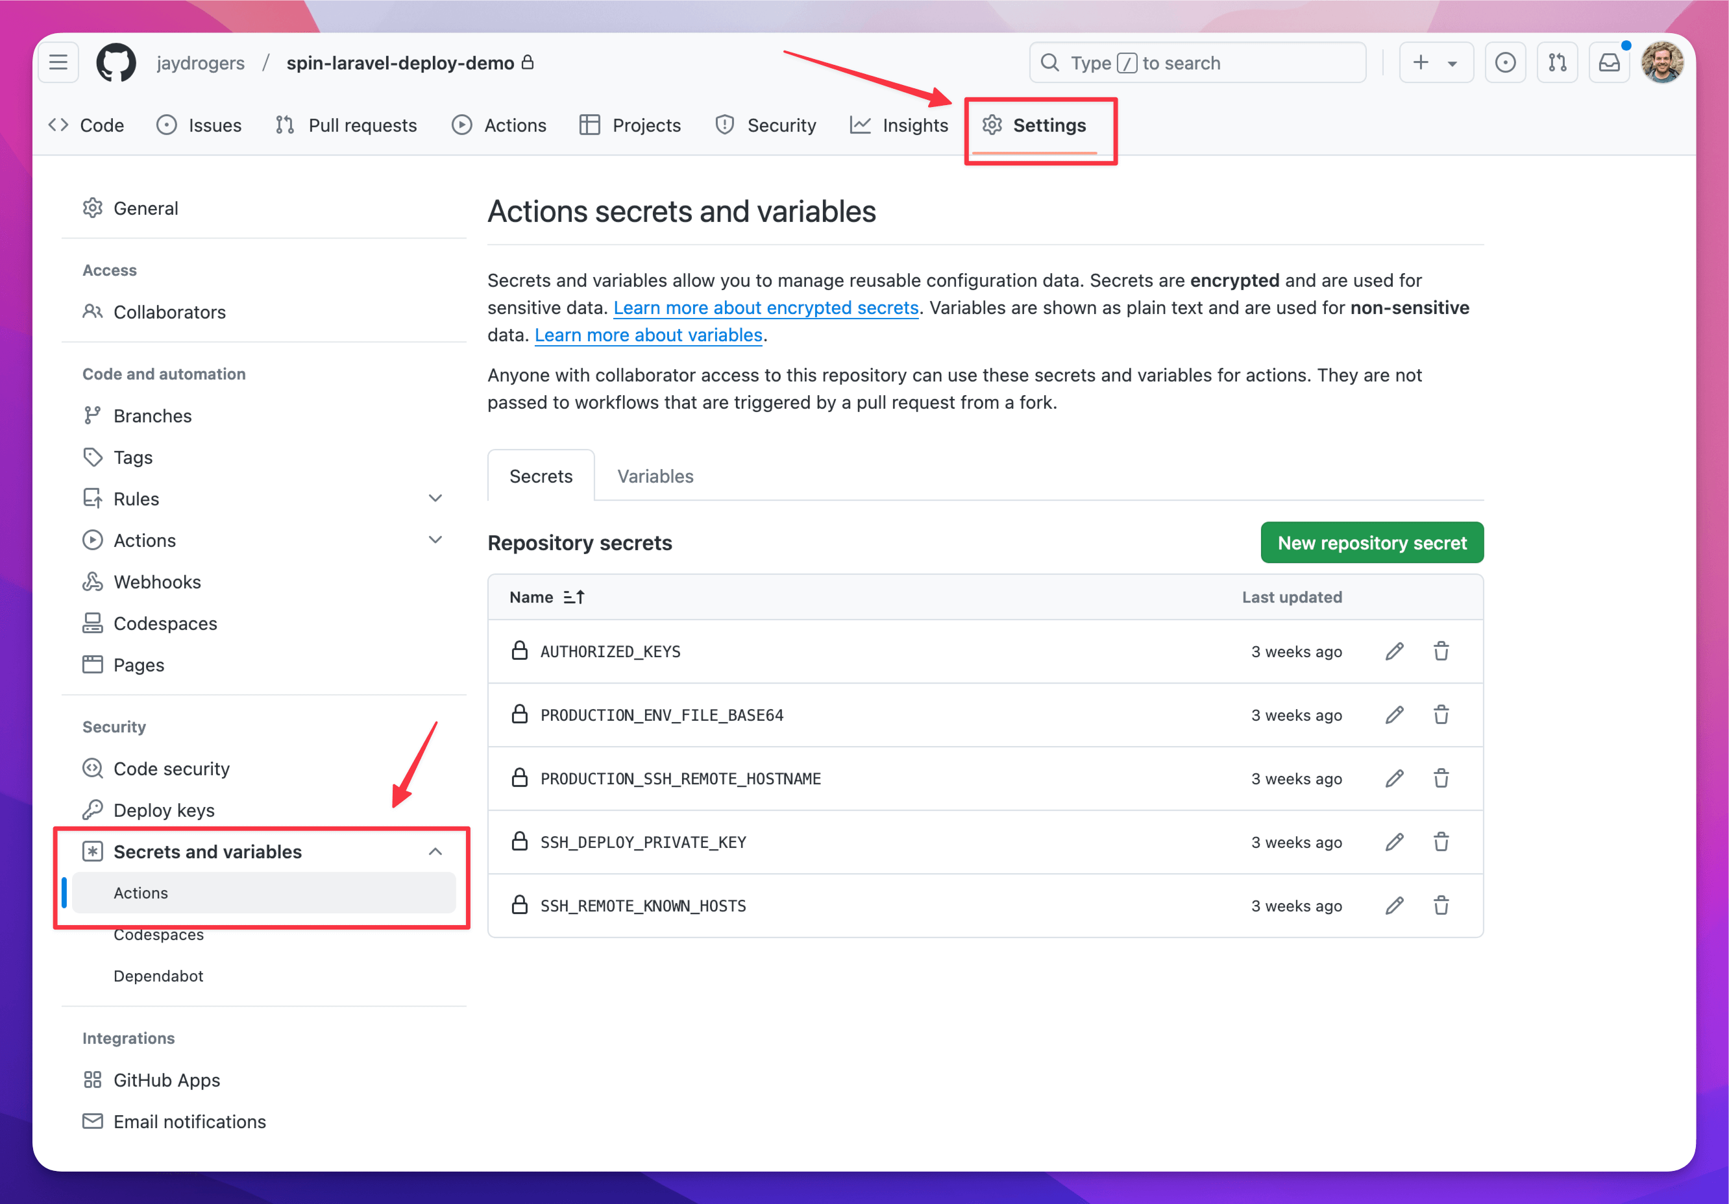Screen dimensions: 1729x1204
Task: Edit the SSH_REMOTE_KNOWN_HOSTS secret
Action: pos(1395,906)
